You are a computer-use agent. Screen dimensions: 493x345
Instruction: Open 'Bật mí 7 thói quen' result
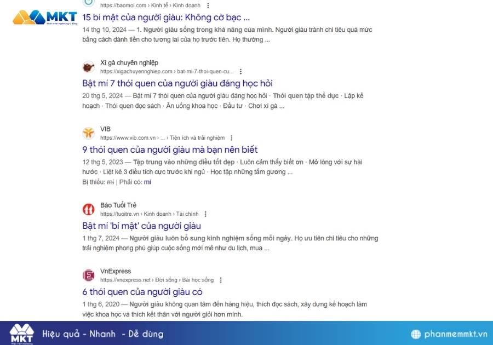coord(177,83)
